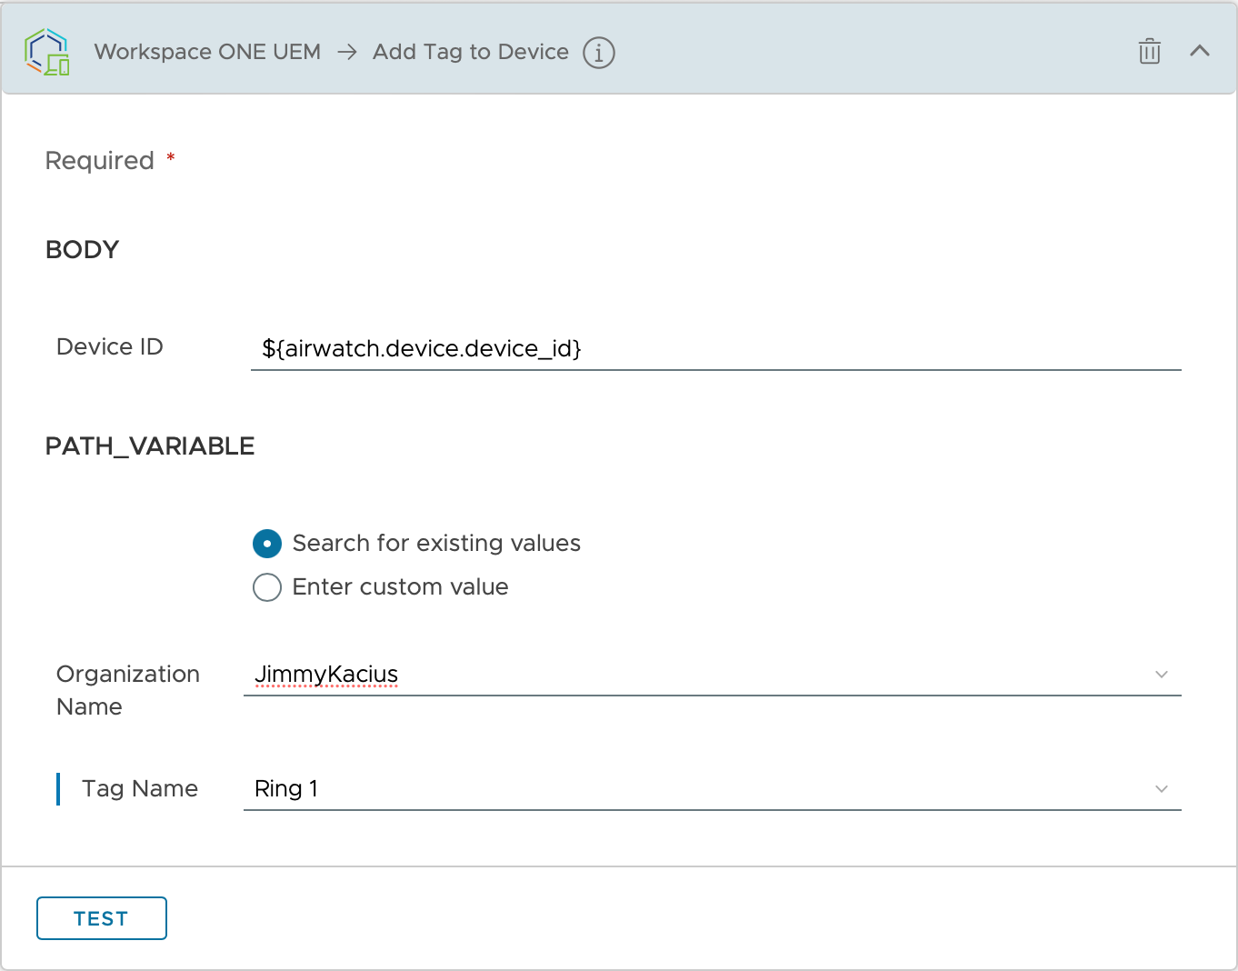Click the Add Tag to Device header label
The height and width of the screenshot is (971, 1238).
(469, 52)
